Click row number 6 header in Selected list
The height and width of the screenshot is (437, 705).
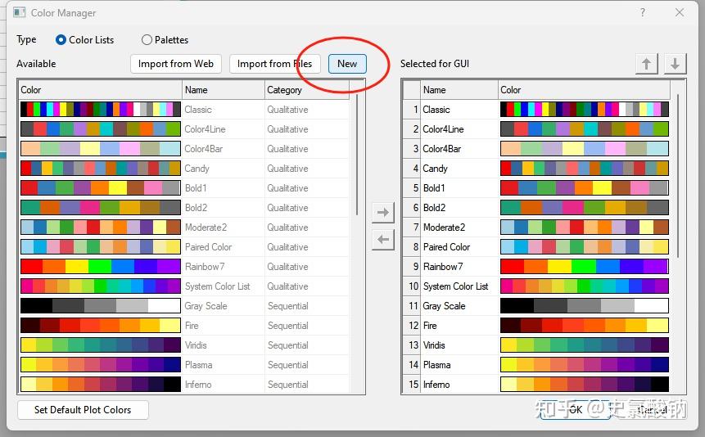[x=412, y=208]
